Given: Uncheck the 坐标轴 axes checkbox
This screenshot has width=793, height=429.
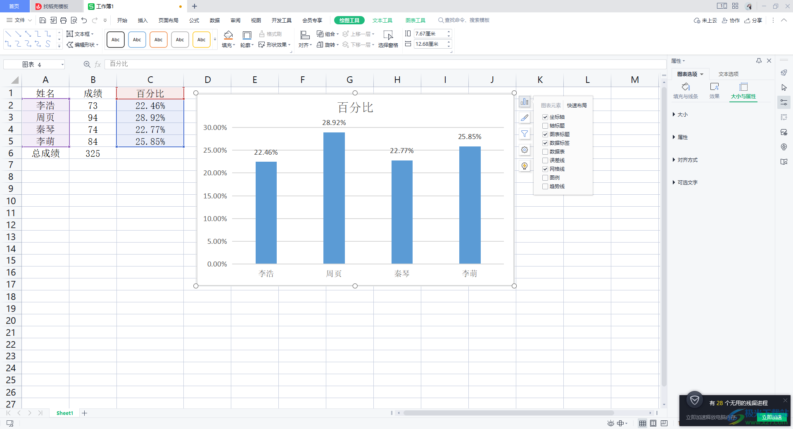Looking at the screenshot, I should (x=545, y=117).
